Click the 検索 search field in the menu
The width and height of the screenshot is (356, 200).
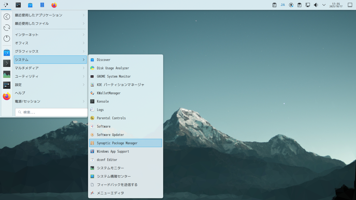point(51,112)
